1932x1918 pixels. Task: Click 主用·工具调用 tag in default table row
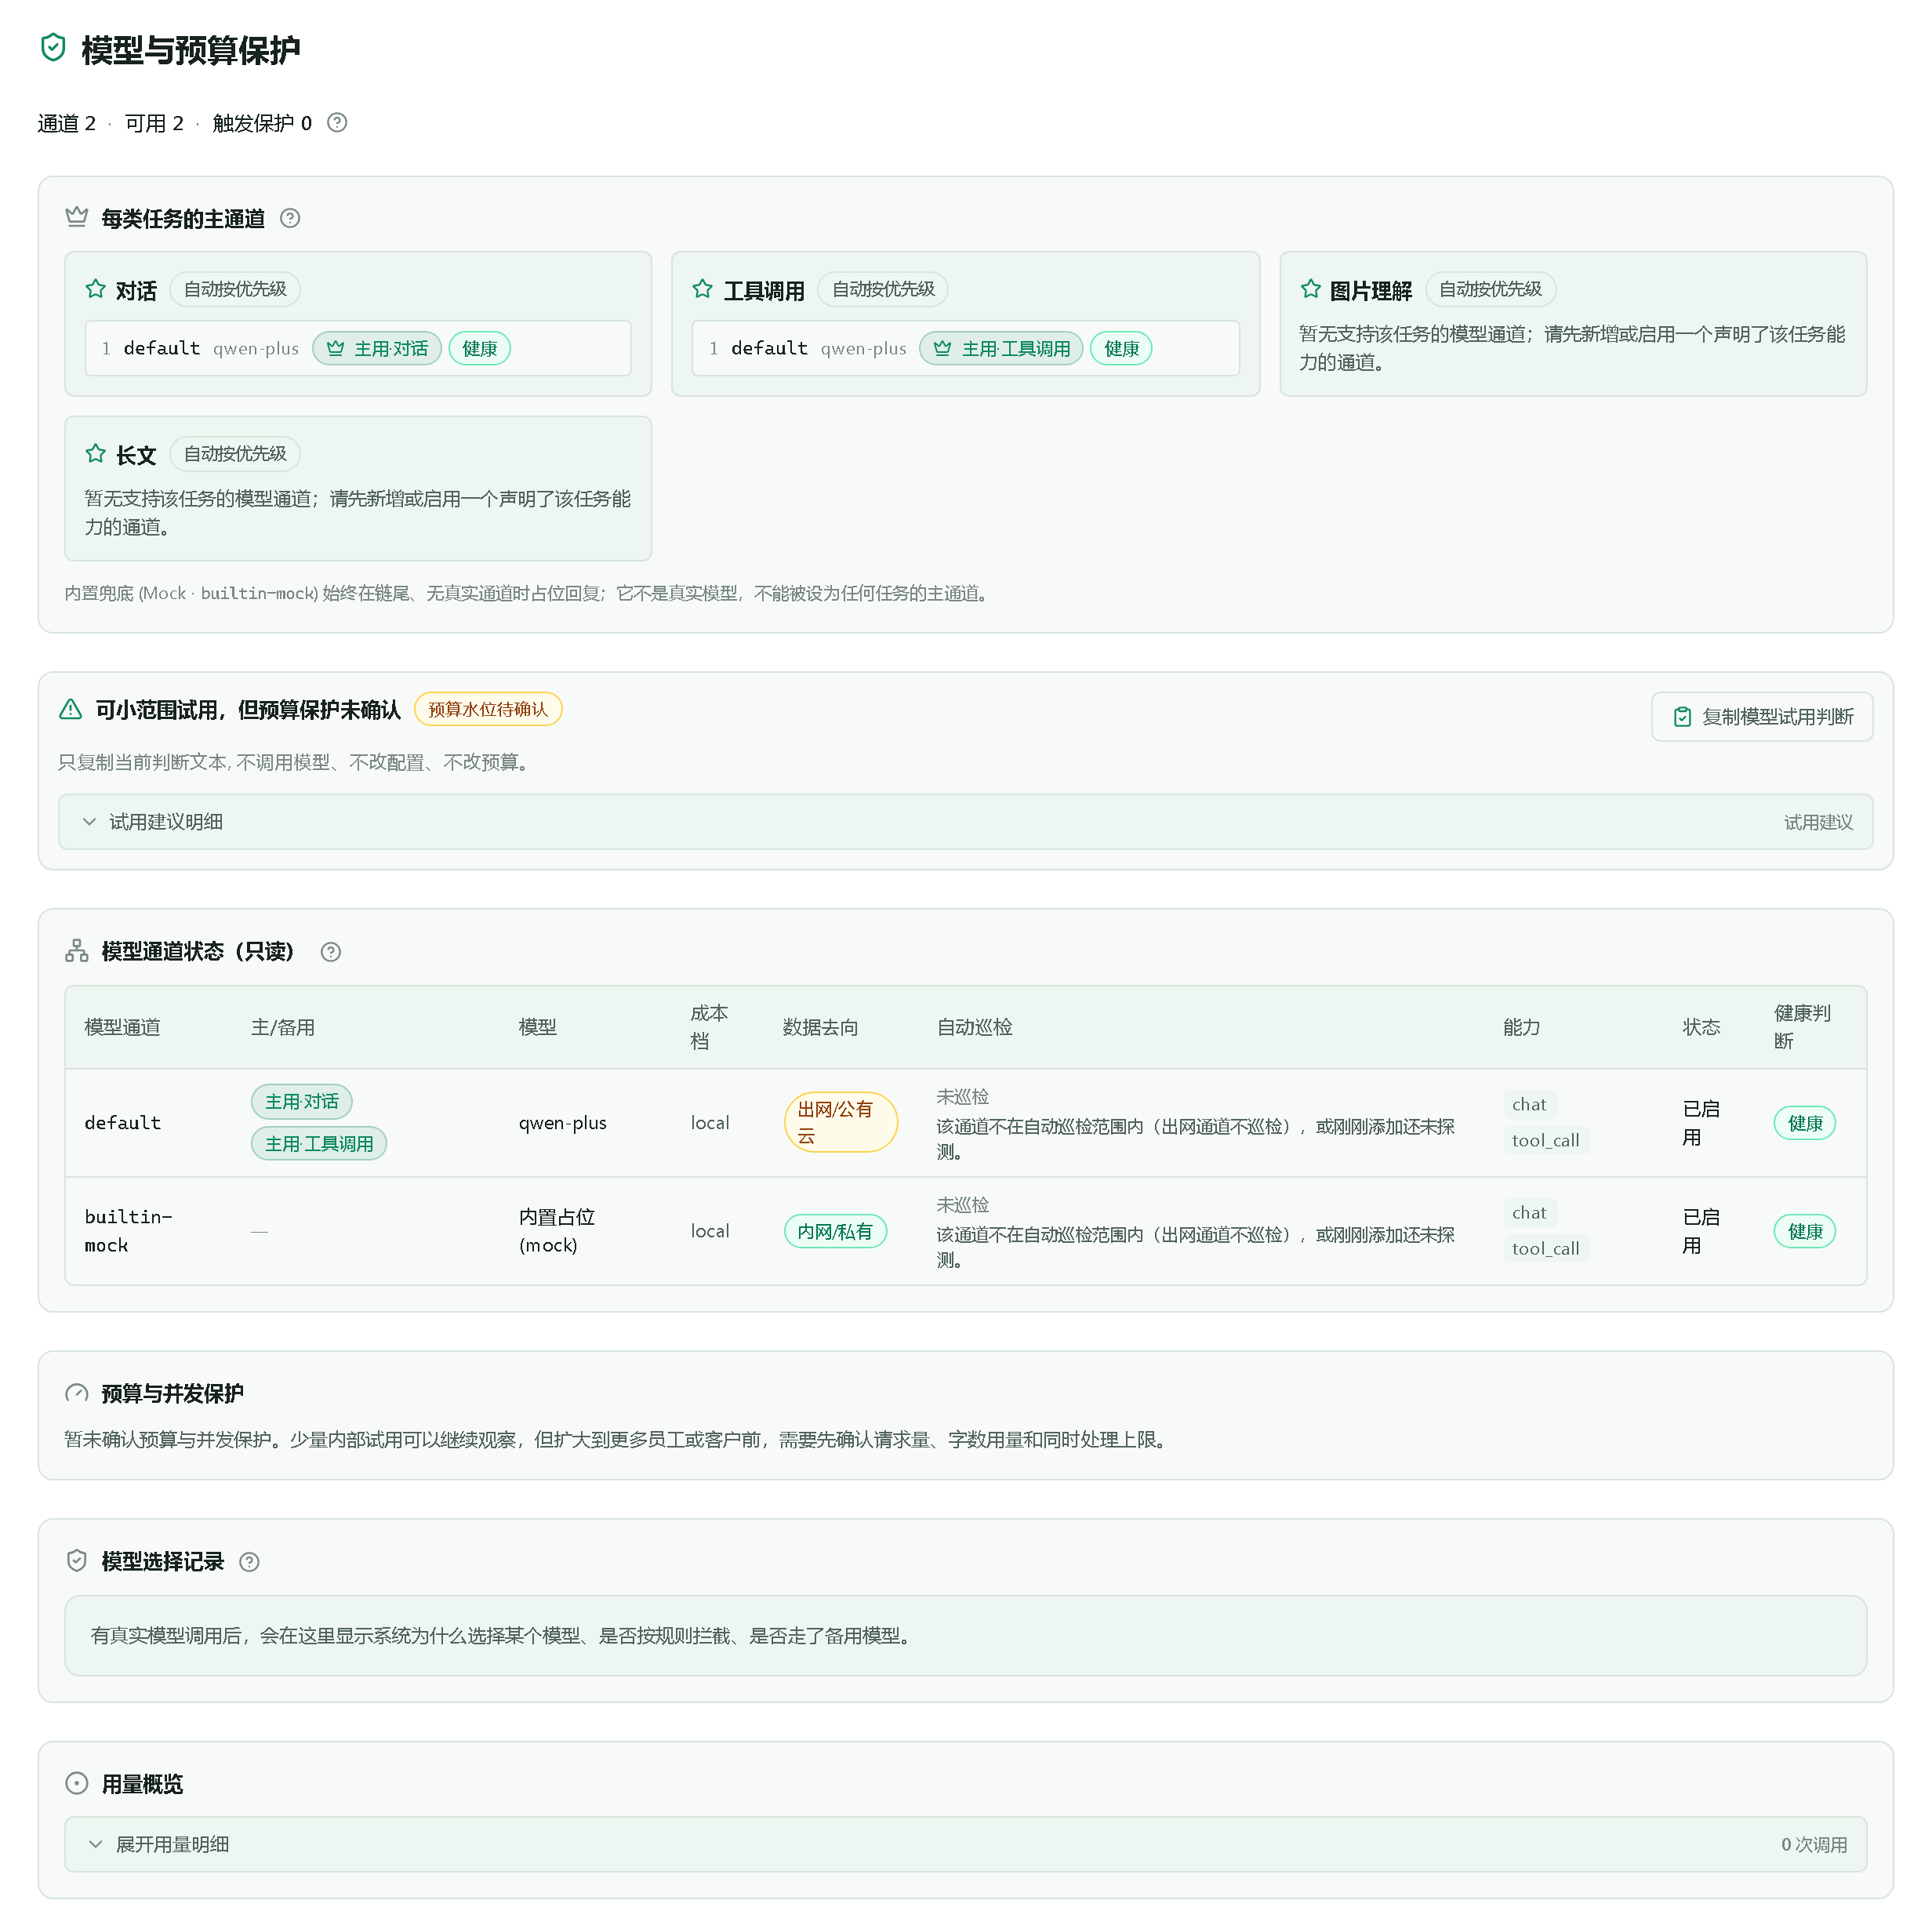point(319,1143)
